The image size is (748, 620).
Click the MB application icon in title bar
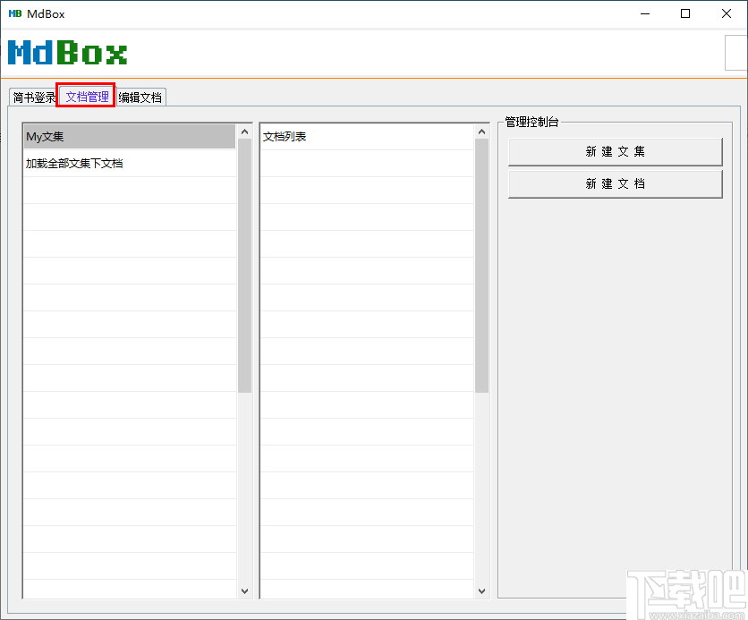point(14,13)
